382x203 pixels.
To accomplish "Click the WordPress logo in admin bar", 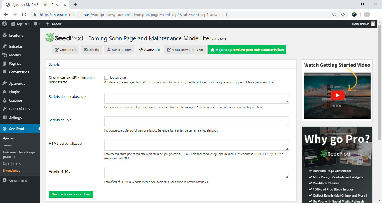I will (x=4, y=24).
